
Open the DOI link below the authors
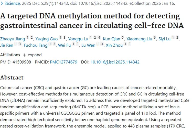115,62
